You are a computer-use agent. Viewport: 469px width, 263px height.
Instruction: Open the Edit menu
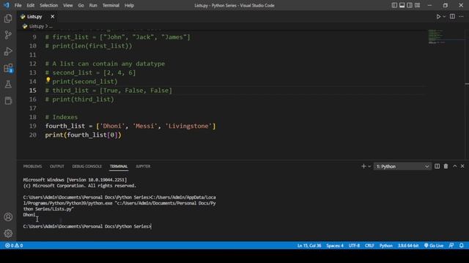(31, 5)
